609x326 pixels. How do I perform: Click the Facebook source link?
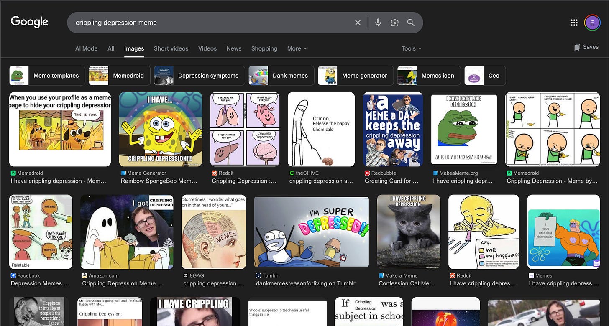(26, 275)
